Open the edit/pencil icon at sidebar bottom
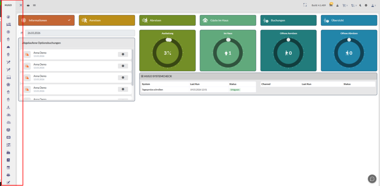 coord(9,182)
